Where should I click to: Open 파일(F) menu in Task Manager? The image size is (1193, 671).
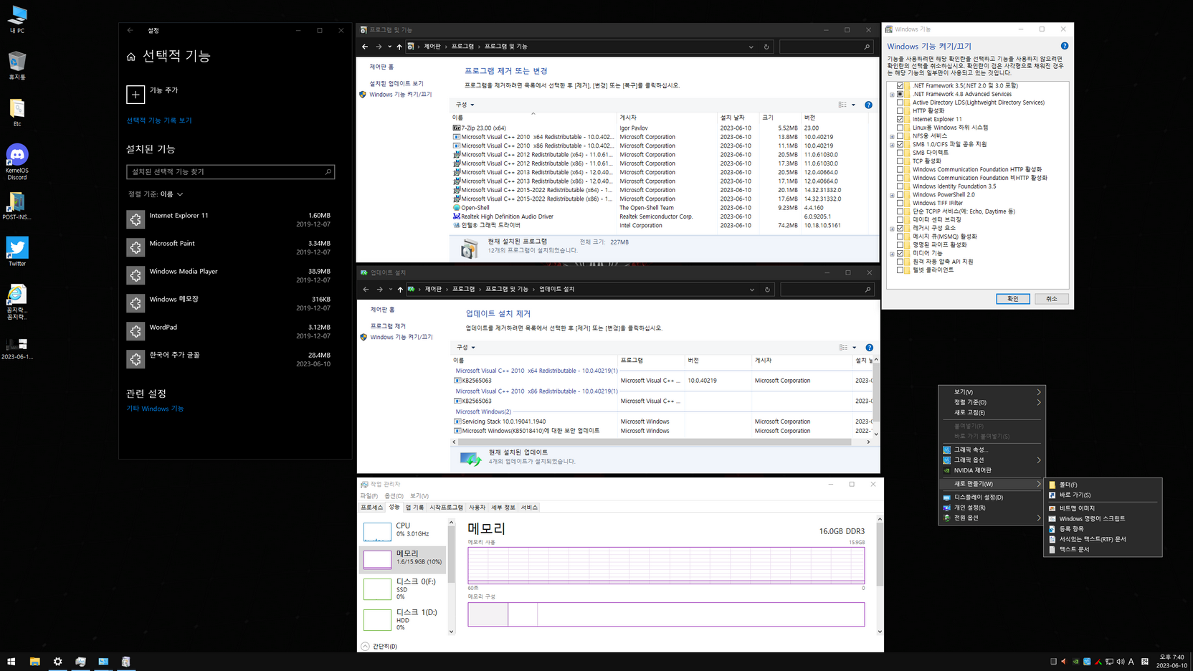pyautogui.click(x=369, y=496)
